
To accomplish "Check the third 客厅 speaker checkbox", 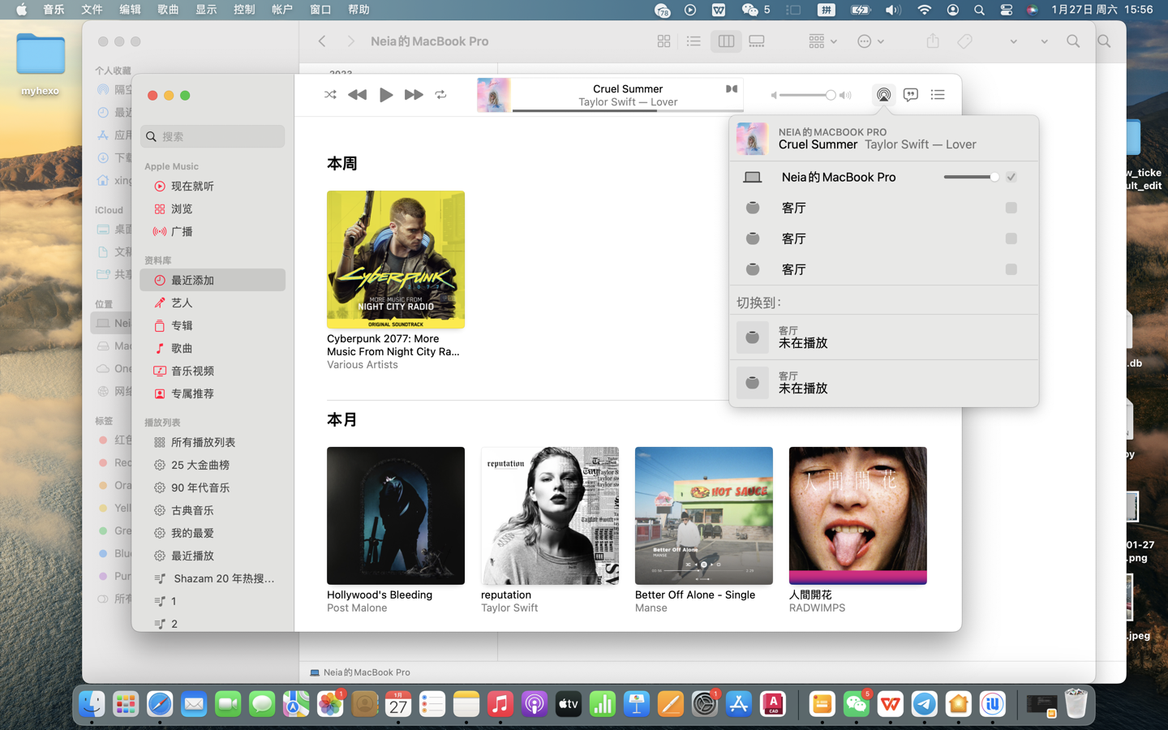I will (x=1011, y=269).
